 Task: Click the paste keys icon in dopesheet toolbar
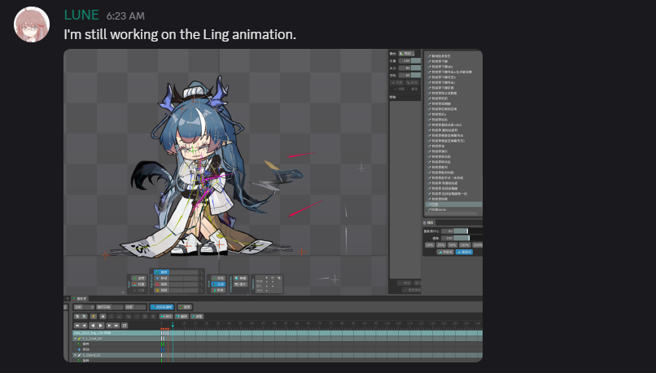(x=84, y=317)
